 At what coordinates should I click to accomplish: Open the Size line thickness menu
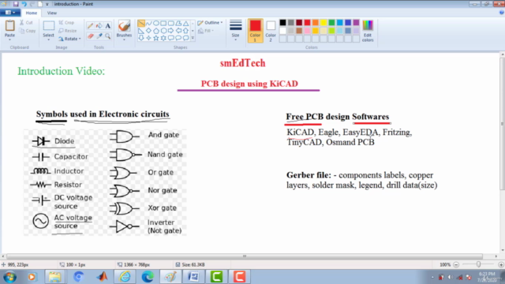click(235, 31)
